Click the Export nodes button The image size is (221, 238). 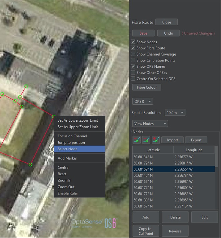pos(196,140)
